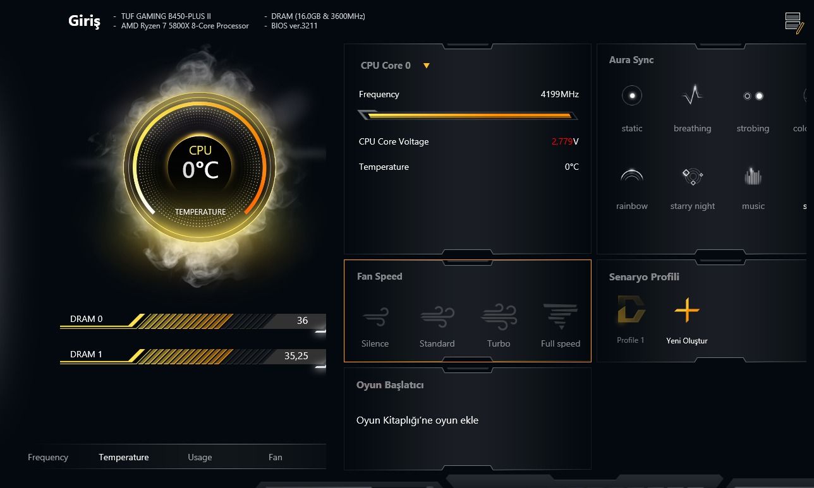Click the "Frequency" label in CPU Core panel

pos(379,94)
